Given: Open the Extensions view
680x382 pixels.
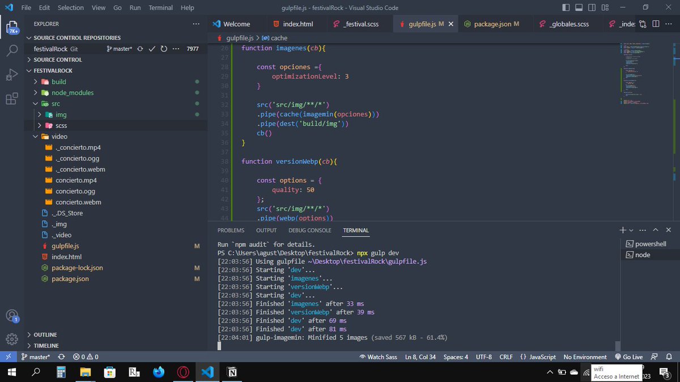Looking at the screenshot, I should pyautogui.click(x=12, y=99).
